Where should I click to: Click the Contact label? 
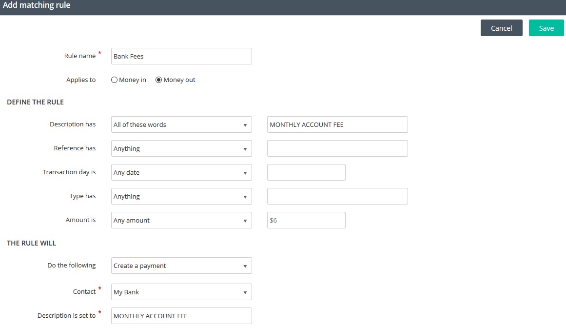[84, 291]
